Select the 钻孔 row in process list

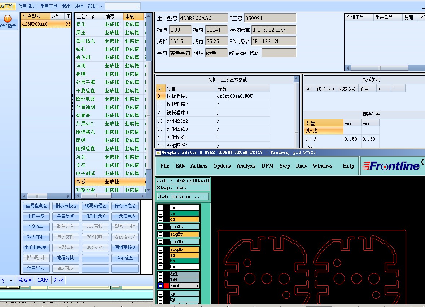(x=110, y=49)
